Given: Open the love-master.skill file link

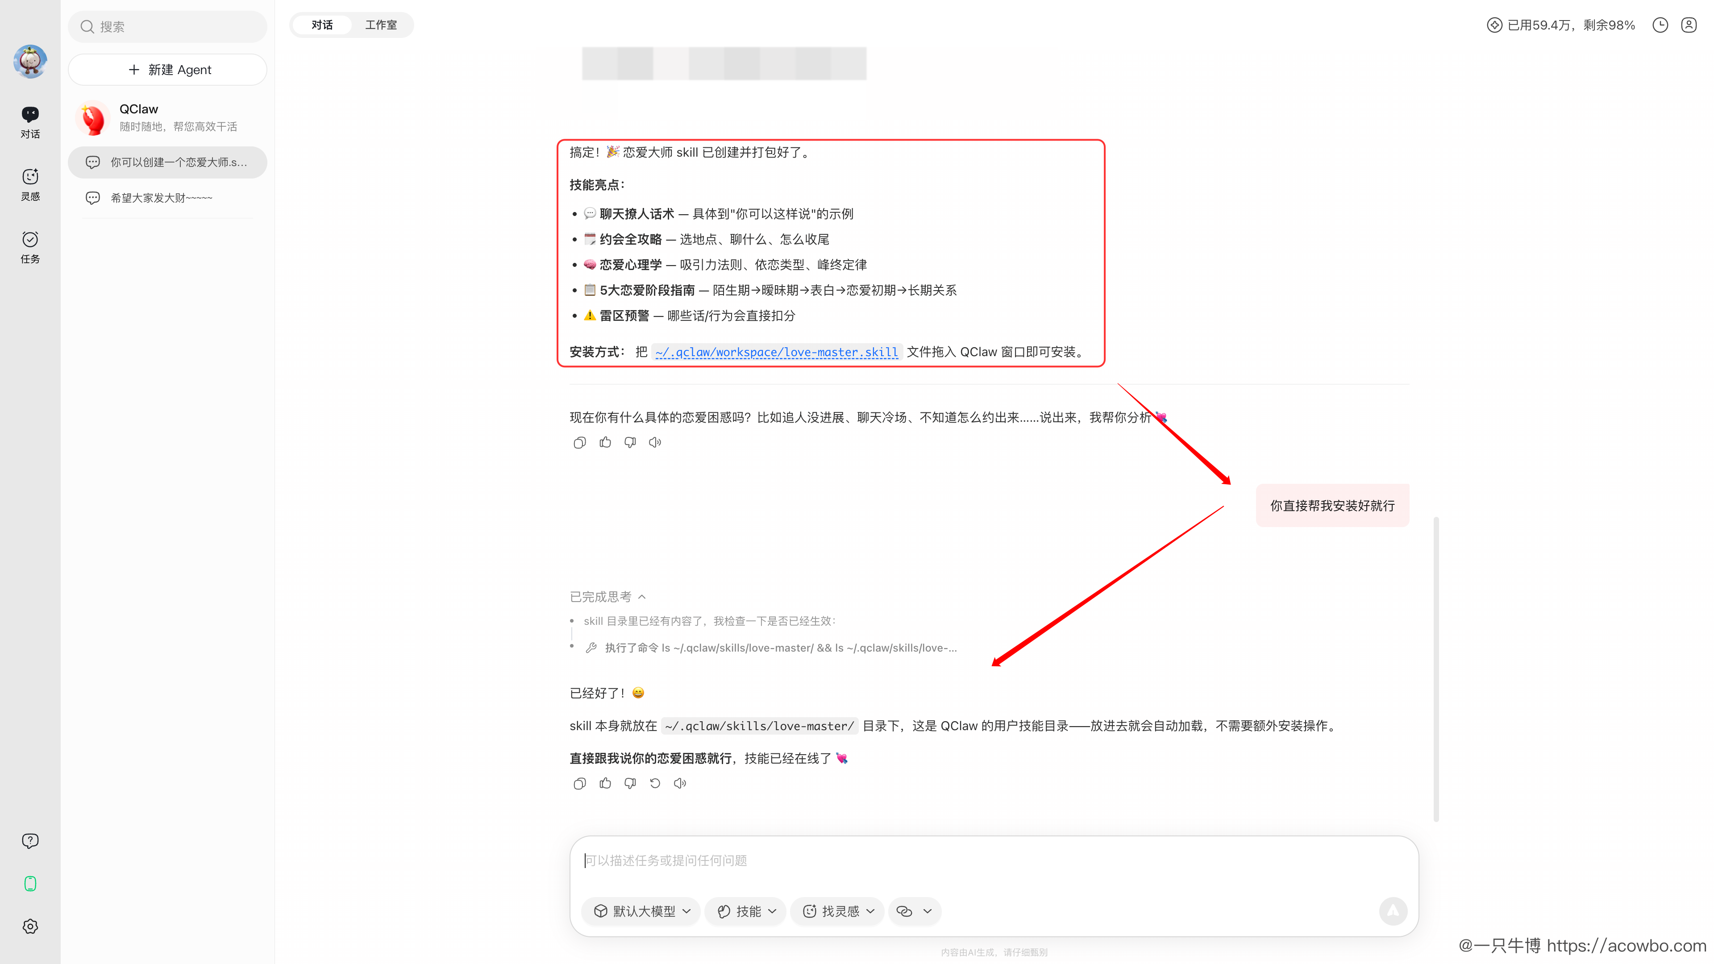Looking at the screenshot, I should click(776, 352).
